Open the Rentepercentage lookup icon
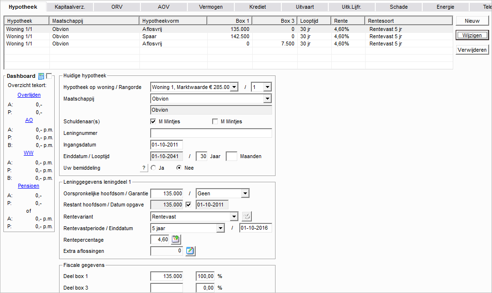The width and height of the screenshot is (492, 293). coord(176,239)
